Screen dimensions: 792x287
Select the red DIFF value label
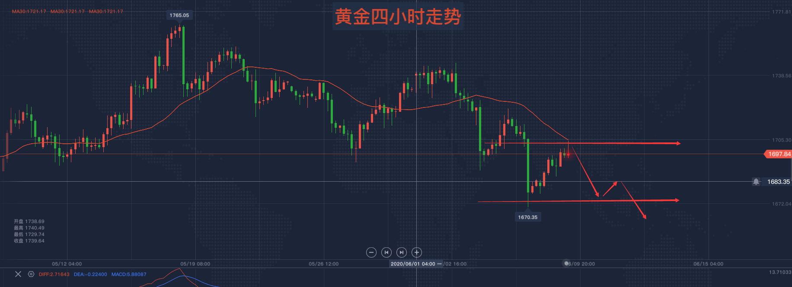tap(54, 274)
